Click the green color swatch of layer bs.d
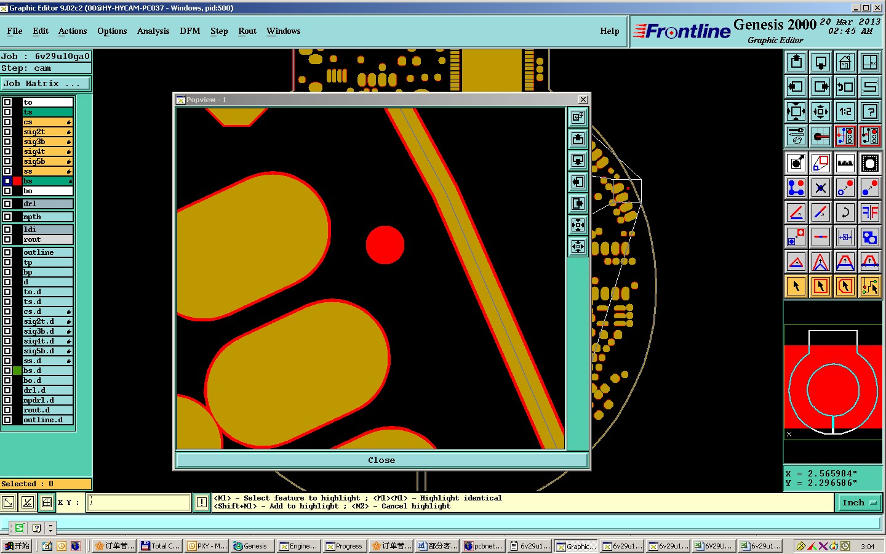This screenshot has height=554, width=886. 17,371
